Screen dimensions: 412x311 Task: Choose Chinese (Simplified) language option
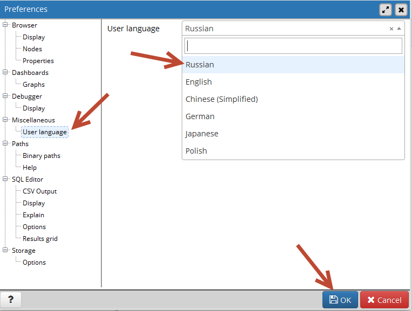(x=221, y=99)
